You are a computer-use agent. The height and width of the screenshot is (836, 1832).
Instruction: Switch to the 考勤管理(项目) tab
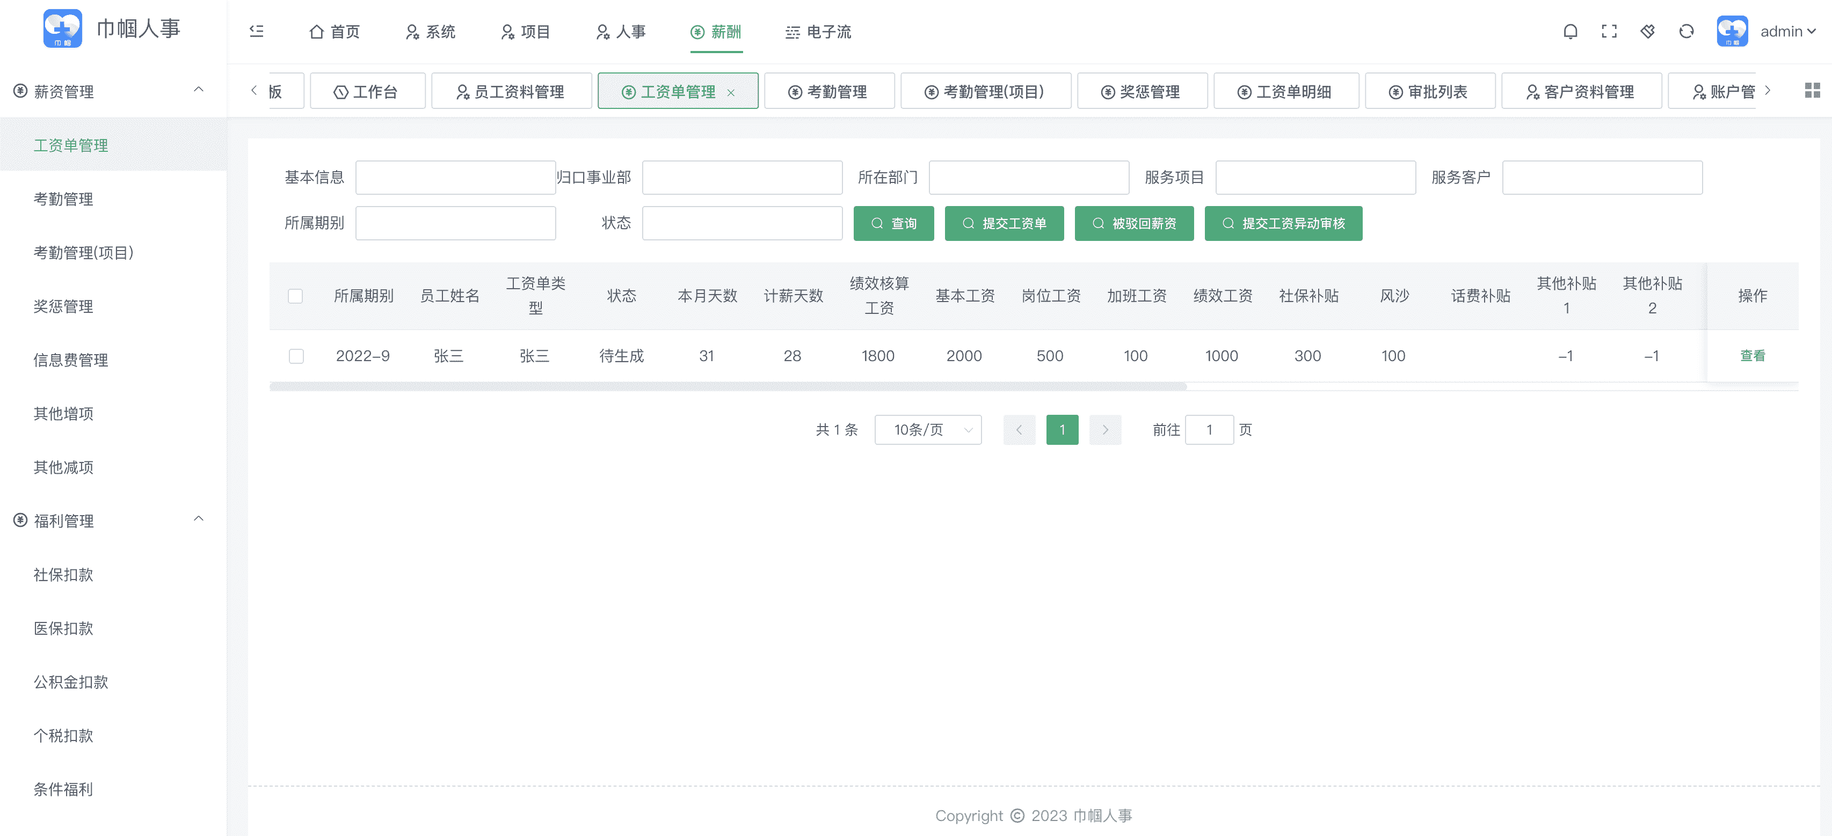click(x=986, y=91)
